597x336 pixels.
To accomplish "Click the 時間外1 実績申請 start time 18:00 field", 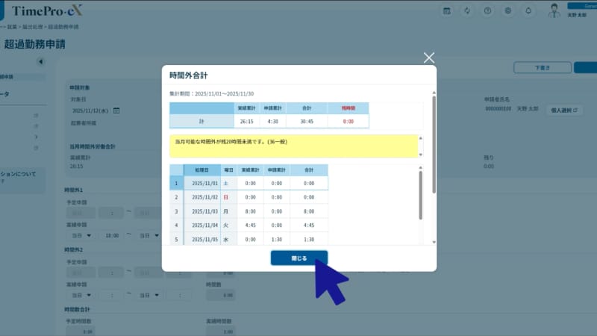I will click(113, 235).
